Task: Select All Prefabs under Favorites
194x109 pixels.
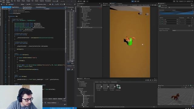Action: point(83,86)
